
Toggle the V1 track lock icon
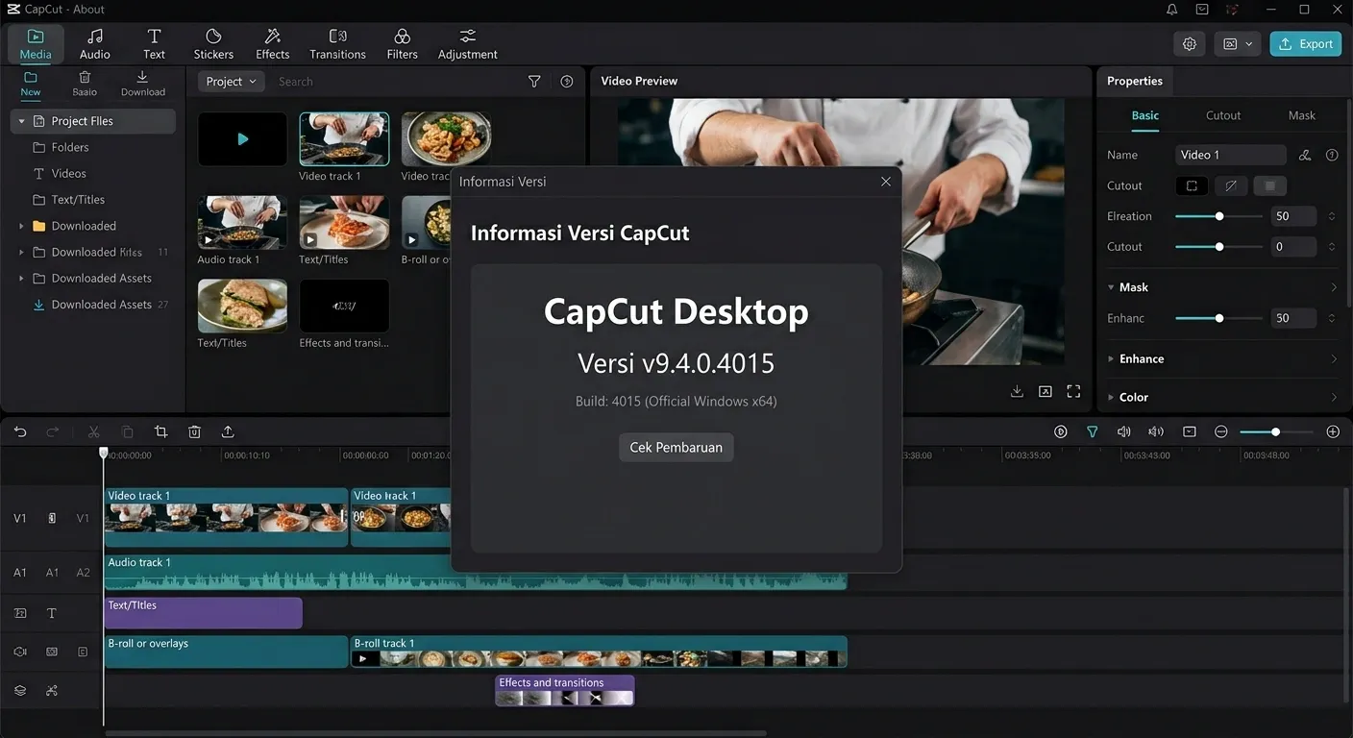coord(52,518)
